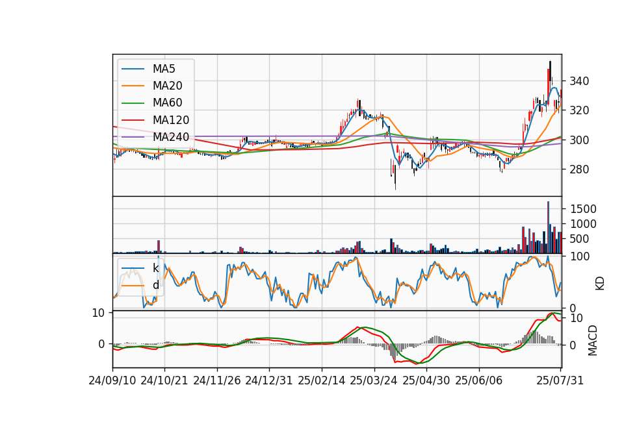Viewport: 624px width, 448px height.
Task: Click the 25/03/24 date label
Action: pyautogui.click(x=374, y=380)
